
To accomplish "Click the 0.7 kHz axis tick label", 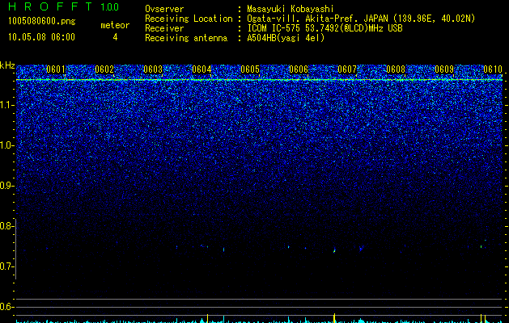I will [7, 266].
